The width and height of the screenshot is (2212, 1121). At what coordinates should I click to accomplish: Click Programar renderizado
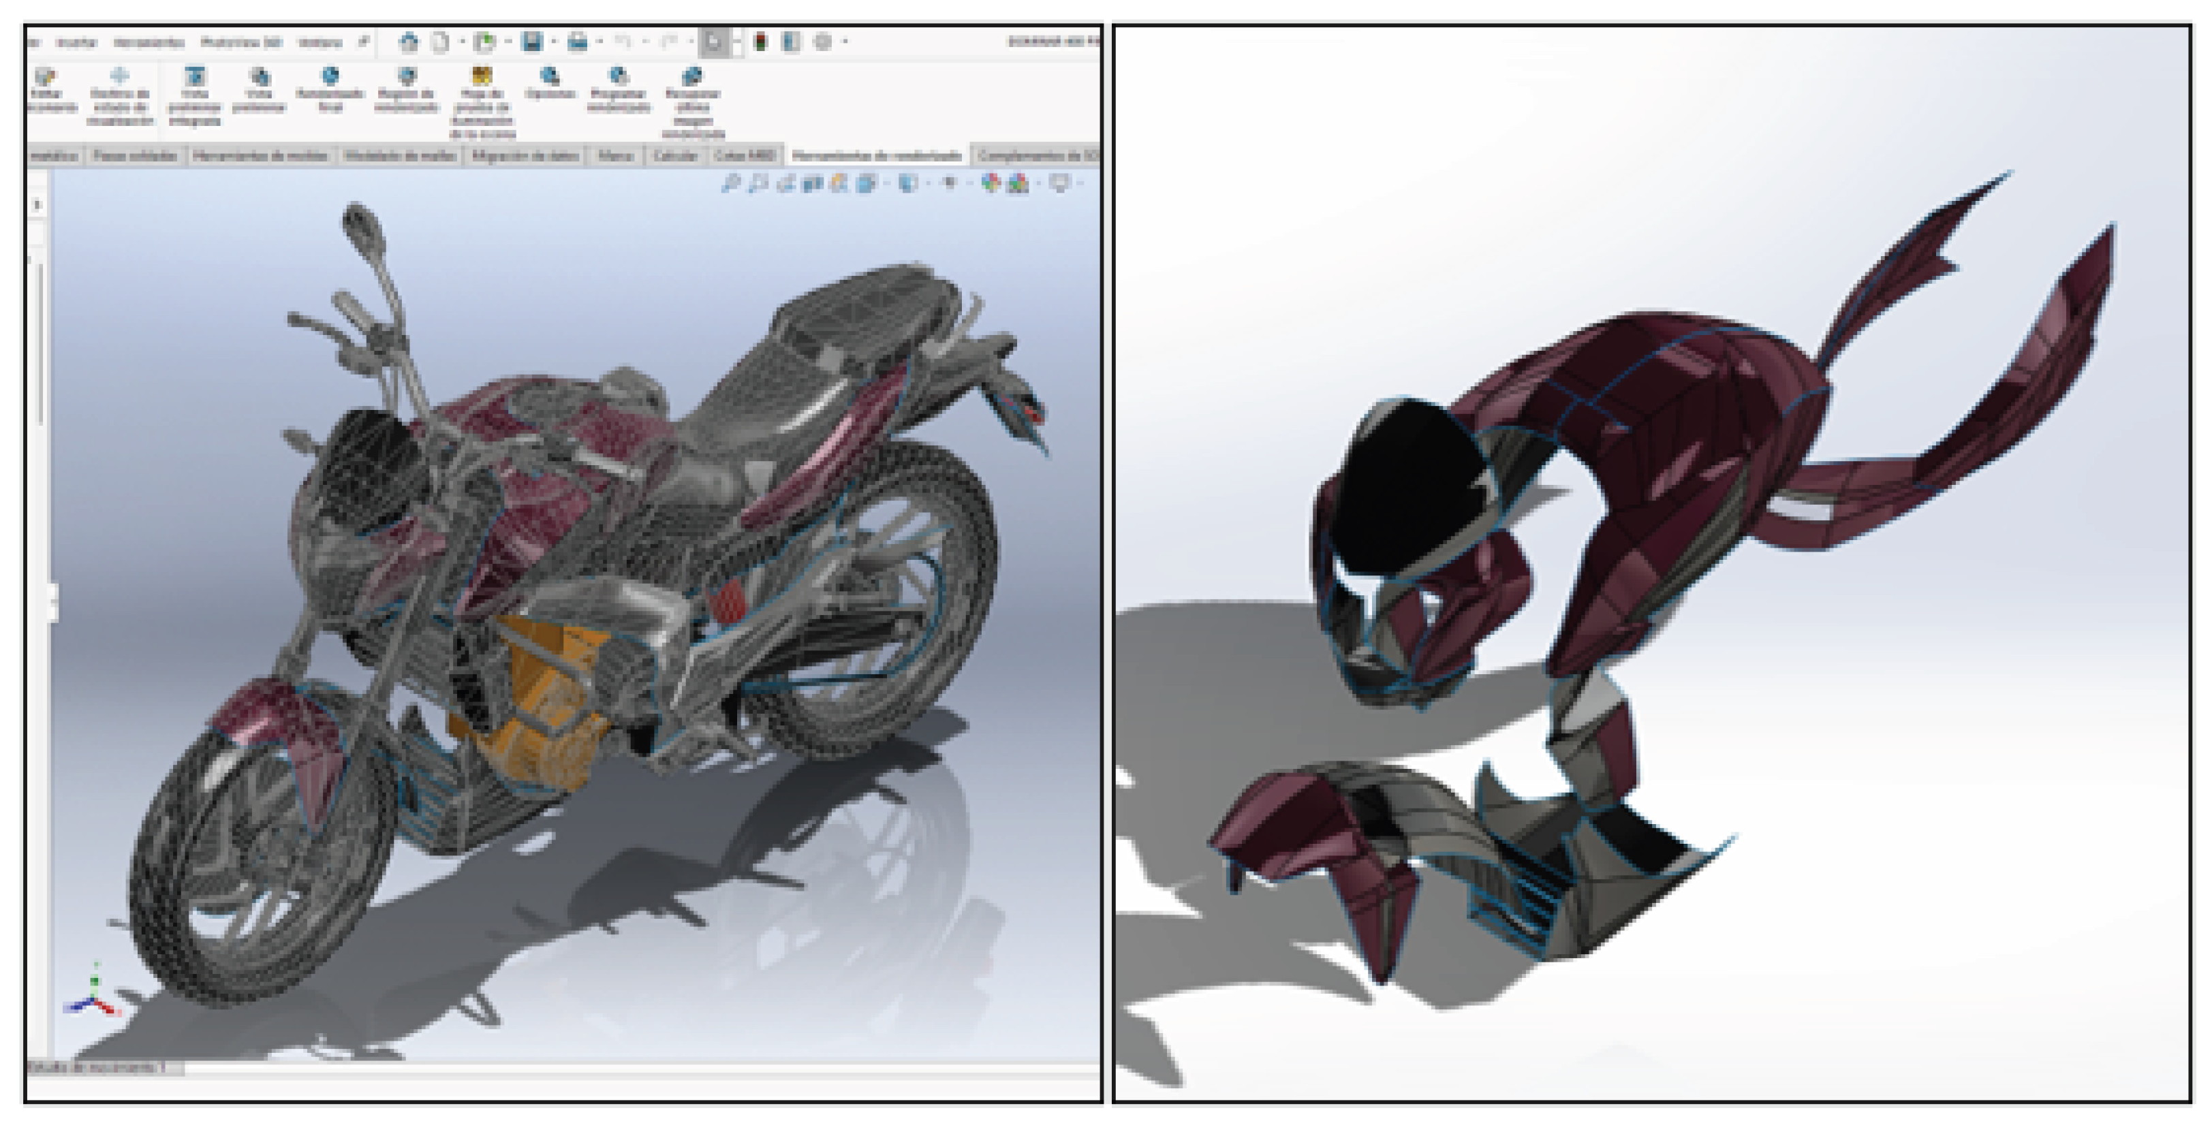619,89
